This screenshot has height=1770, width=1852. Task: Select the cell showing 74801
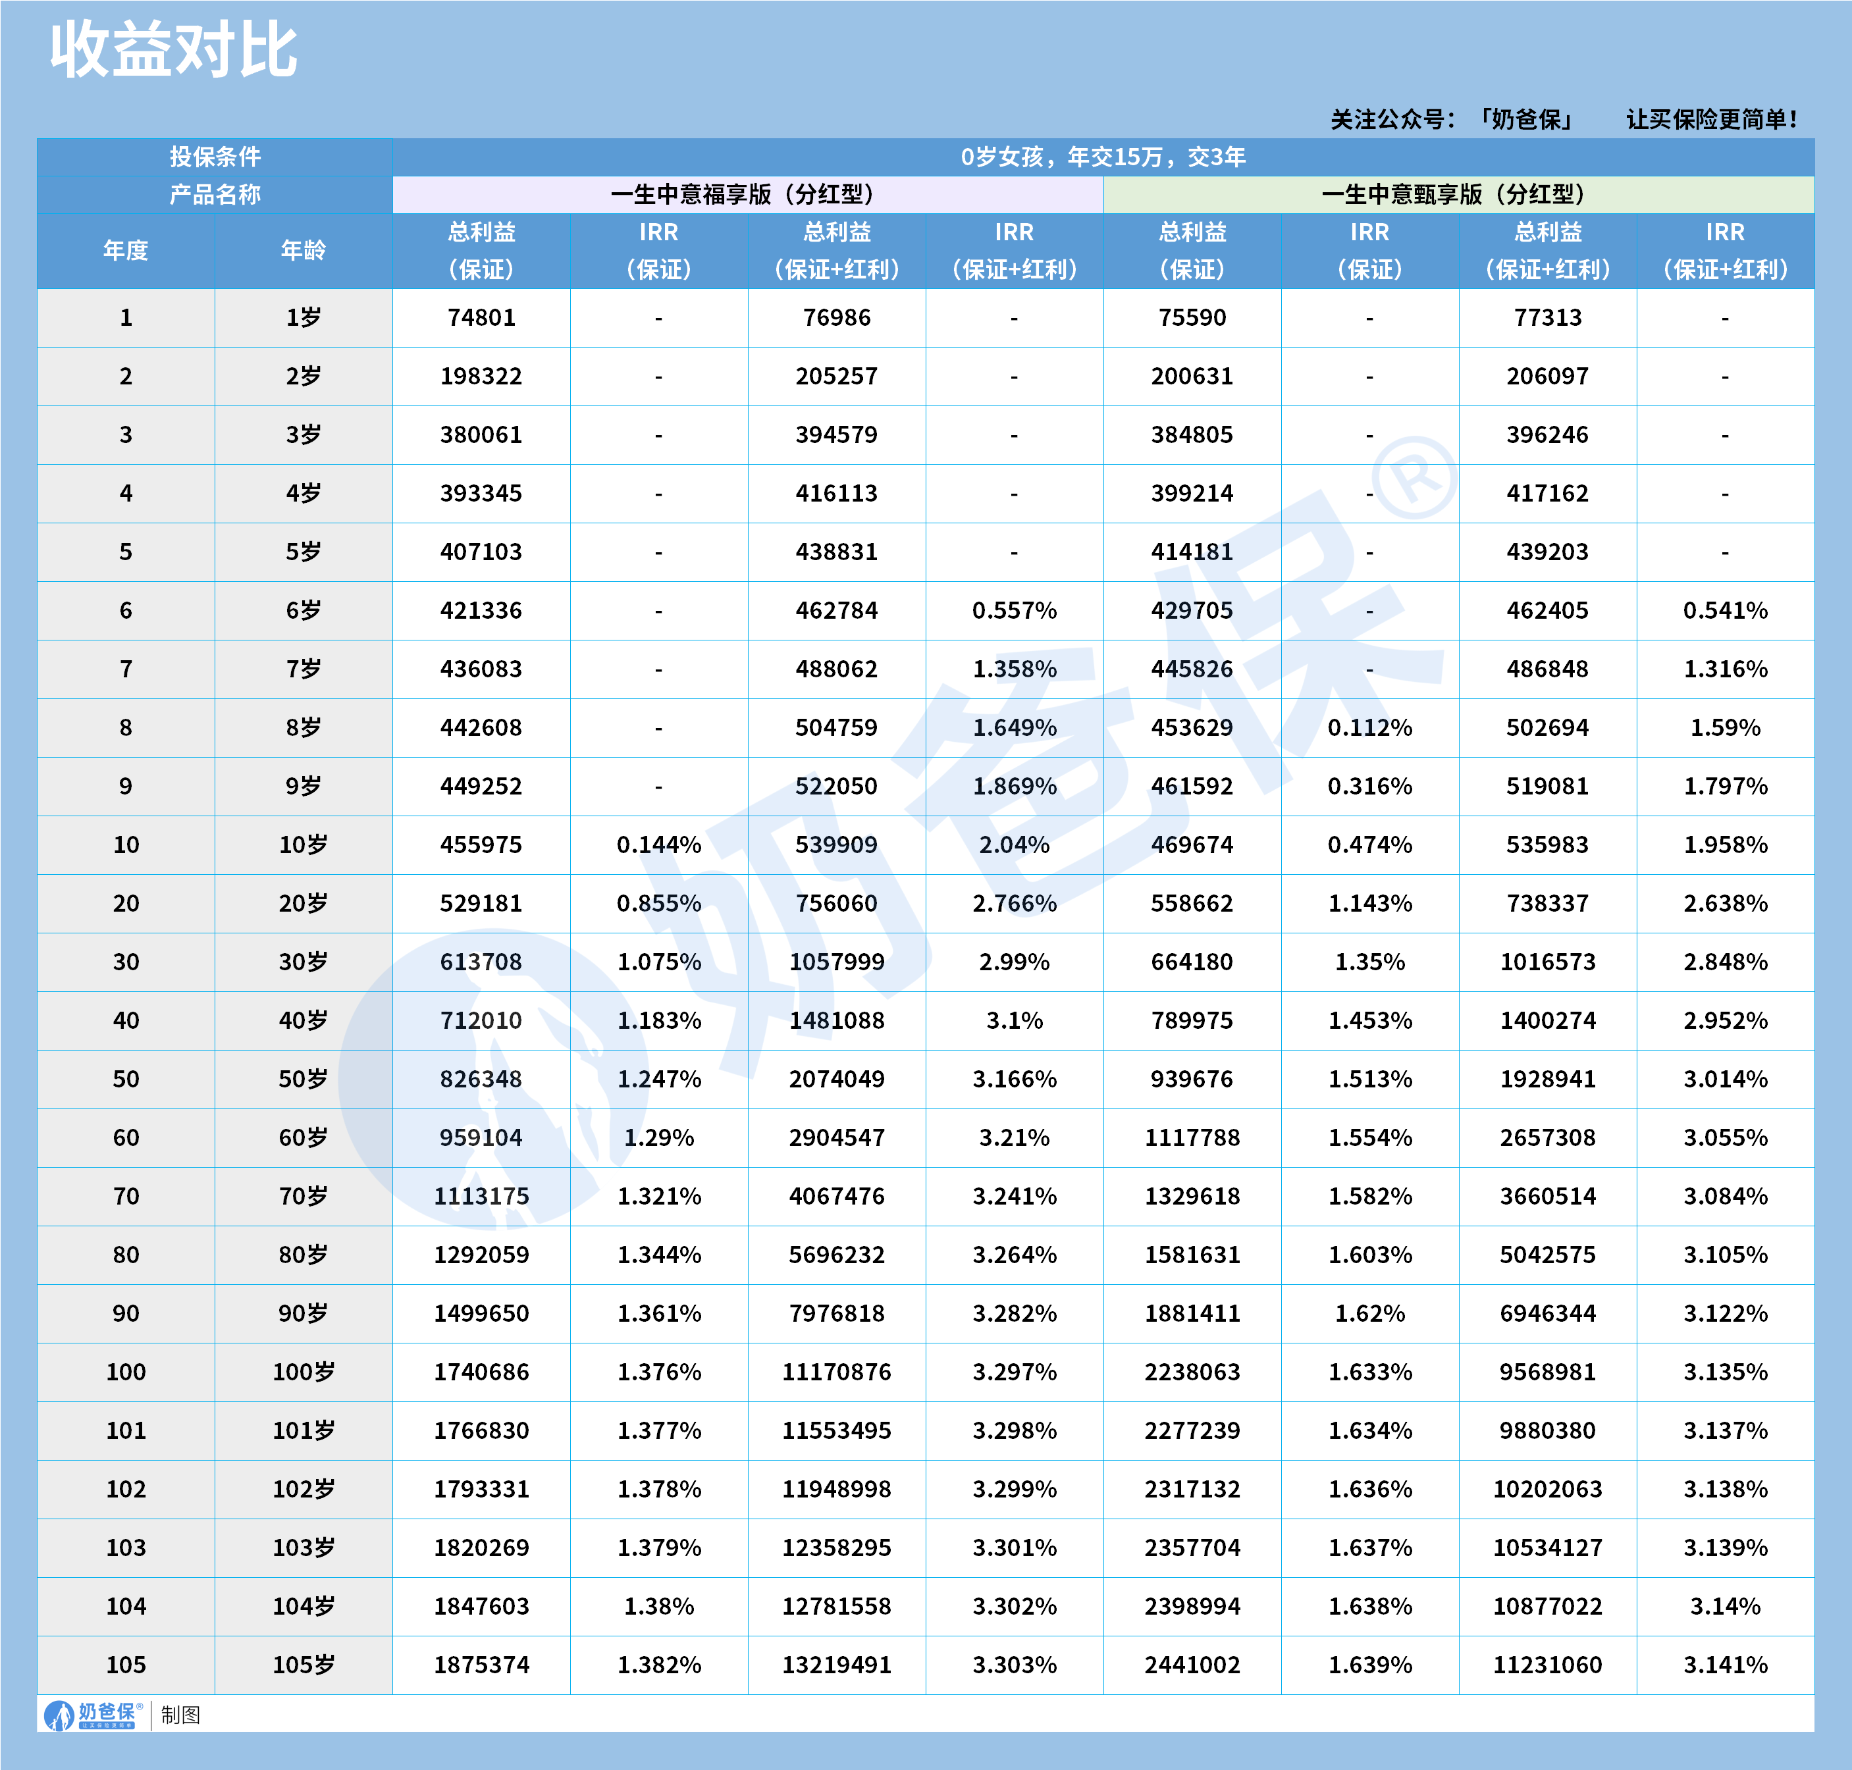[481, 318]
